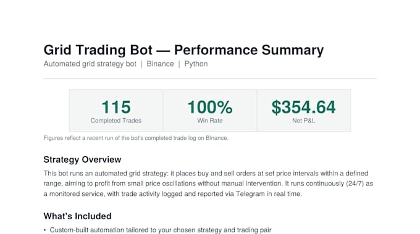Click the Custom-built automation bullet item

click(161, 230)
